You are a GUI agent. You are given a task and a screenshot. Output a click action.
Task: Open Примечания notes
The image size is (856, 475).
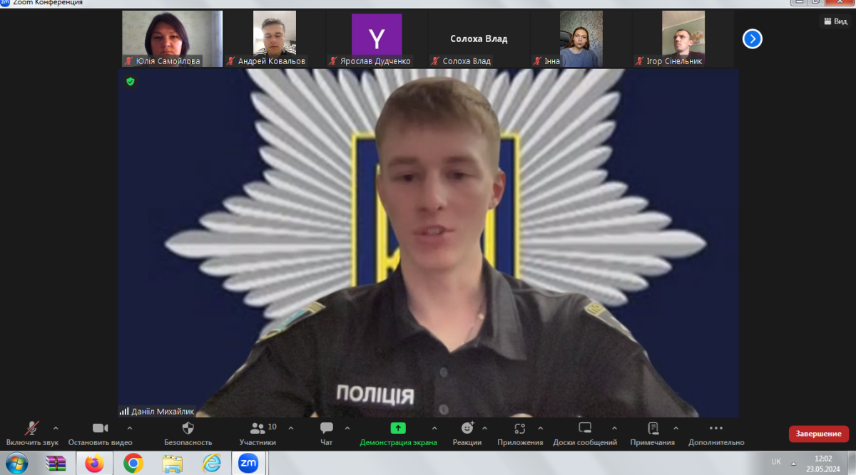coord(653,434)
